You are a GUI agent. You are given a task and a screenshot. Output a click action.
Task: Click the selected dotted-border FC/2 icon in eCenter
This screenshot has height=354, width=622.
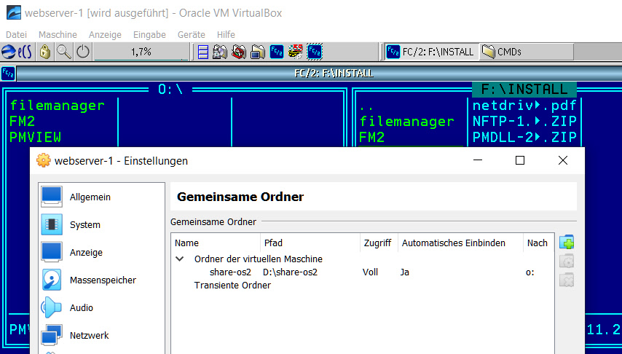315,52
